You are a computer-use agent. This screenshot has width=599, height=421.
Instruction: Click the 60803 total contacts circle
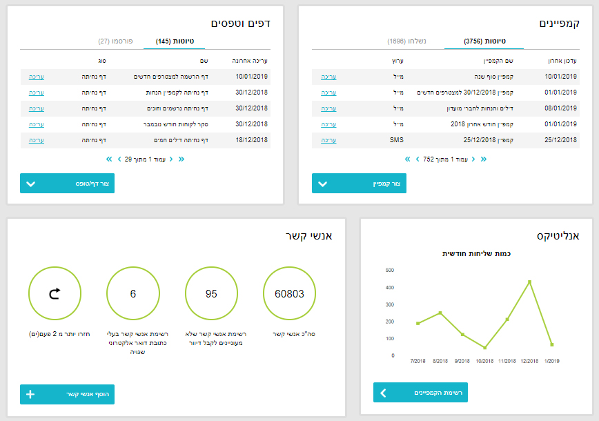(289, 294)
